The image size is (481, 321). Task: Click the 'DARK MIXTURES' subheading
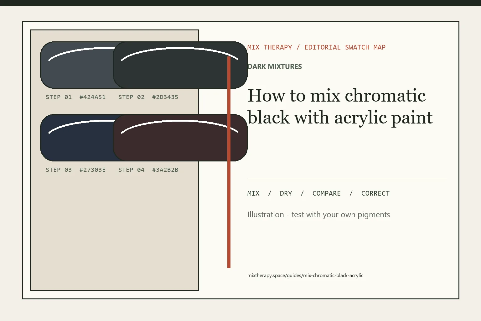click(275, 66)
